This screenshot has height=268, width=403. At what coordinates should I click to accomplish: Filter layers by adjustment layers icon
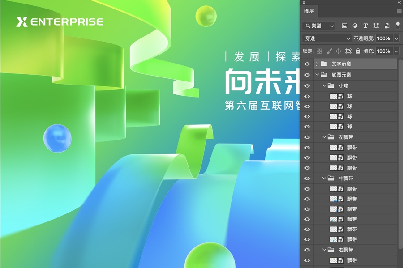click(355, 26)
